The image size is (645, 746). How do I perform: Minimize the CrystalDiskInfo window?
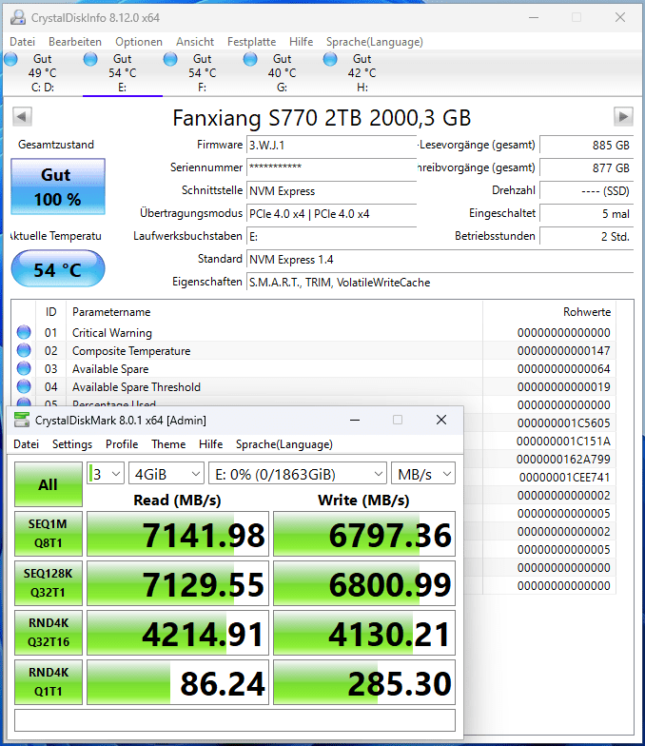[x=534, y=17]
